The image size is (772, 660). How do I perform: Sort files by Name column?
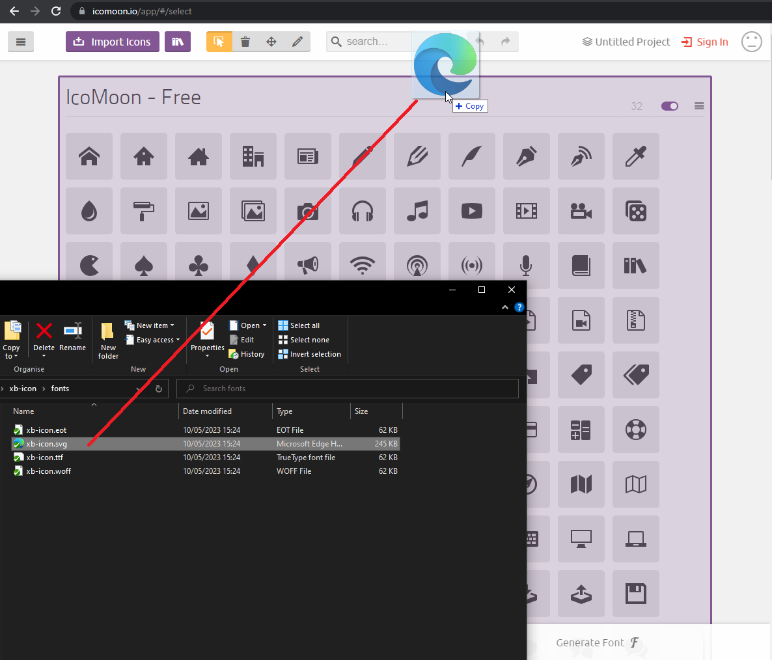coord(23,411)
